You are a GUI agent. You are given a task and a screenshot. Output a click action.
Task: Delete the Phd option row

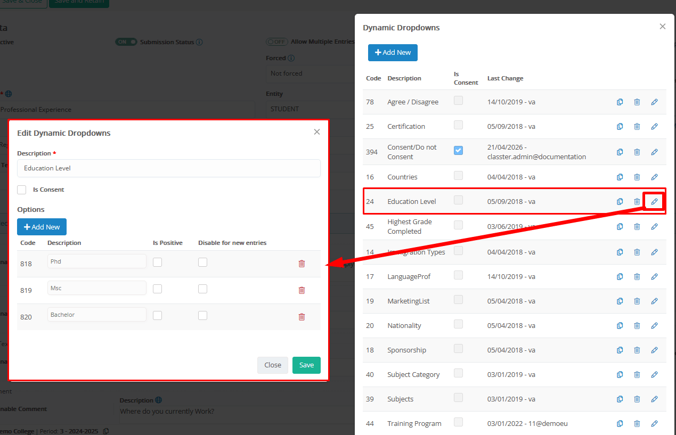pyautogui.click(x=302, y=264)
